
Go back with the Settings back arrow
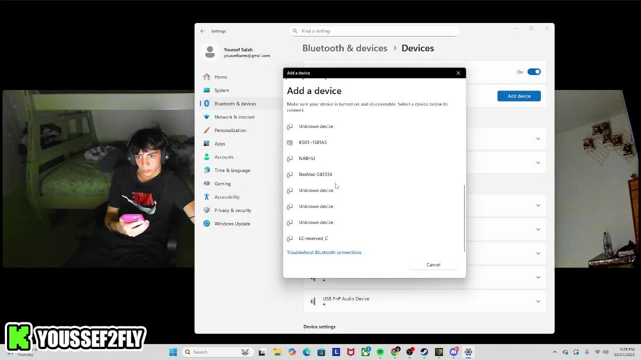point(202,31)
